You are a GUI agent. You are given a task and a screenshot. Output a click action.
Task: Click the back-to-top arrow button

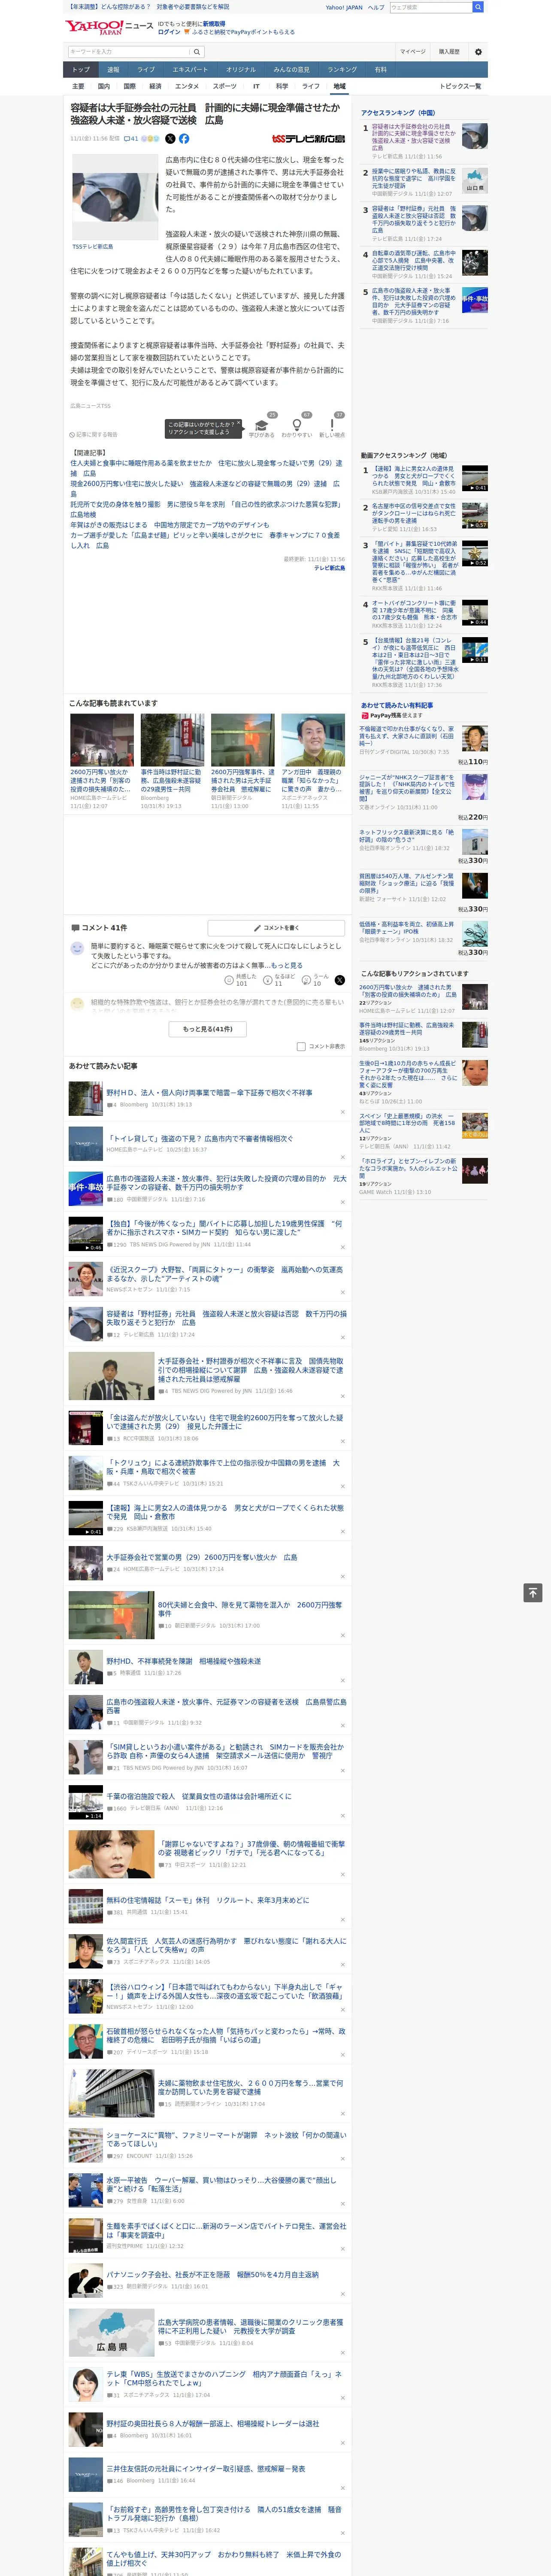pyautogui.click(x=533, y=1593)
